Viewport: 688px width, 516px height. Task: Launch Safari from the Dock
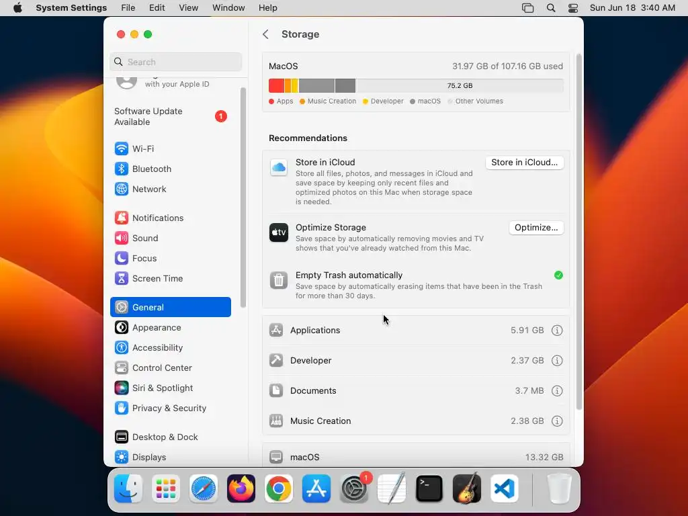(x=203, y=488)
